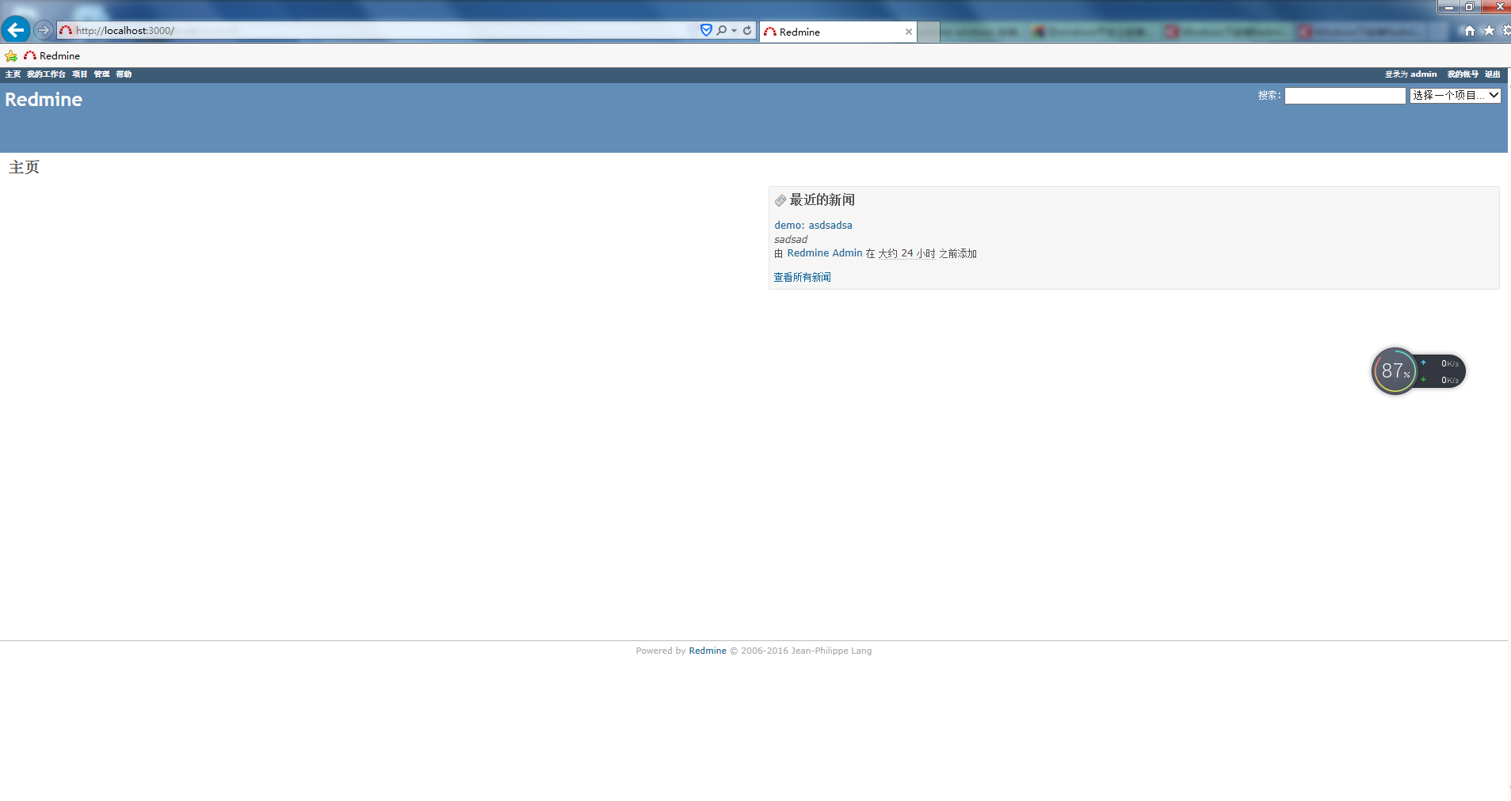Open 我的帐号 account link
1511x801 pixels.
(x=1463, y=74)
